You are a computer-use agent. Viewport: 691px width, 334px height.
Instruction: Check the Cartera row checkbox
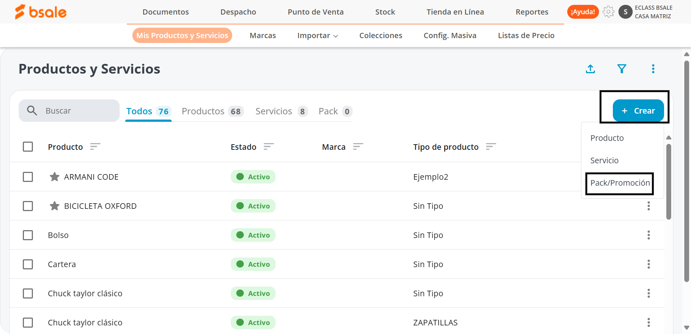coord(28,264)
